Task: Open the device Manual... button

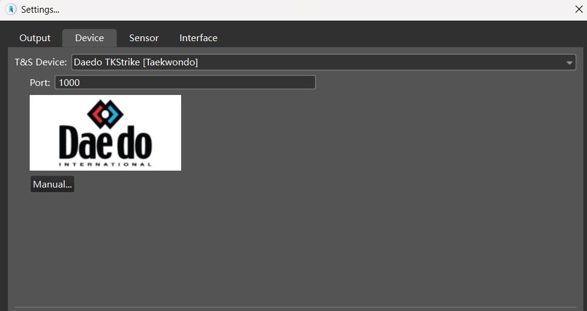Action: pyautogui.click(x=52, y=185)
